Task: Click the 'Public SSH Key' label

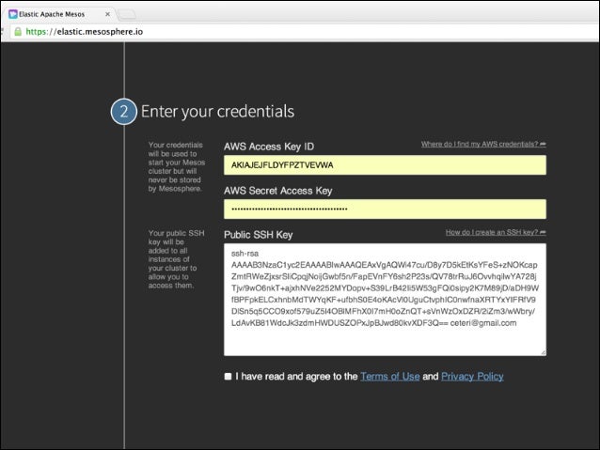Action: 259,234
